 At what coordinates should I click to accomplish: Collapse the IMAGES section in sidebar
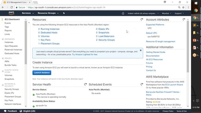tap(3, 58)
